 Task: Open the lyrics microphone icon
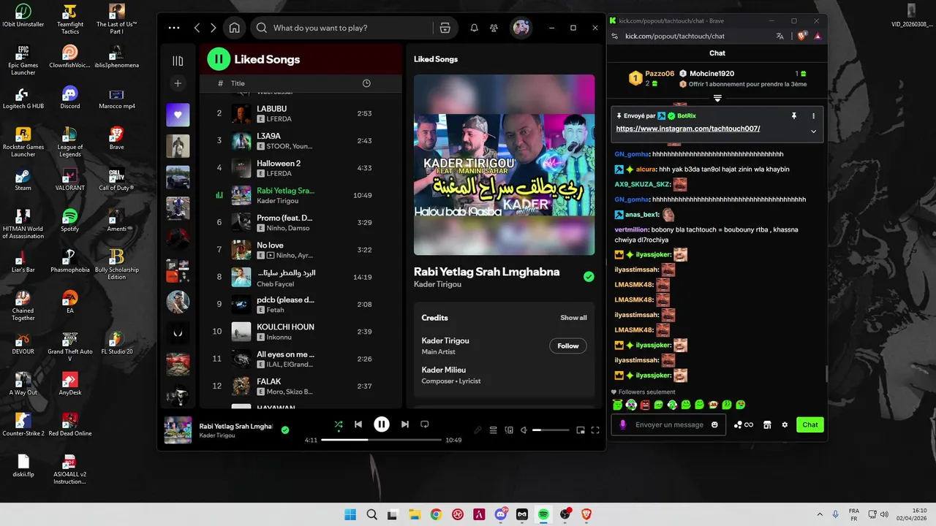pyautogui.click(x=478, y=430)
